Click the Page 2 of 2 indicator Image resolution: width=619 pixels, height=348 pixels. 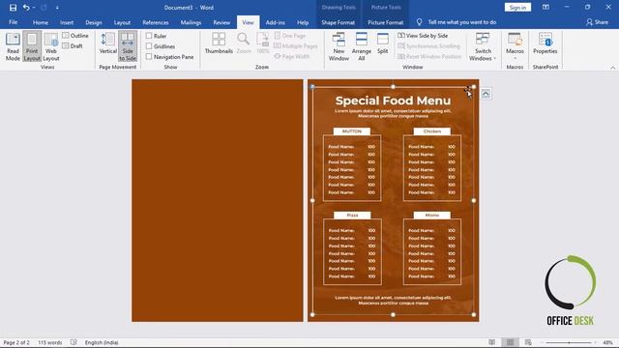16,342
